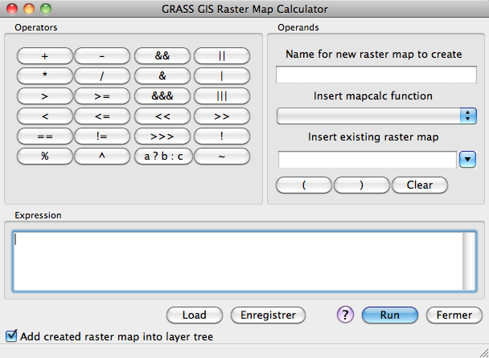Click the tilde ~ operator button
Screen dimensions: 489x358
pos(222,157)
